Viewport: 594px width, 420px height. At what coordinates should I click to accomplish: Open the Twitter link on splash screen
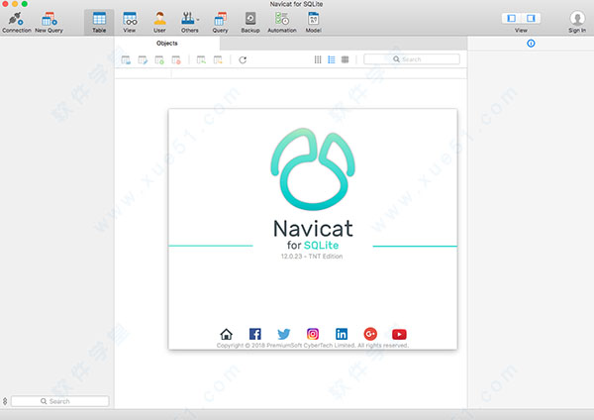(x=283, y=334)
